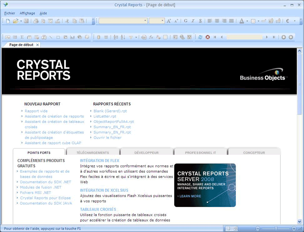Toggle bold (G) formatting
This screenshot has width=304, height=232.
[x=186, y=21]
